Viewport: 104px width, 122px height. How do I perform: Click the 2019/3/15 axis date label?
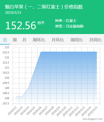(92, 111)
